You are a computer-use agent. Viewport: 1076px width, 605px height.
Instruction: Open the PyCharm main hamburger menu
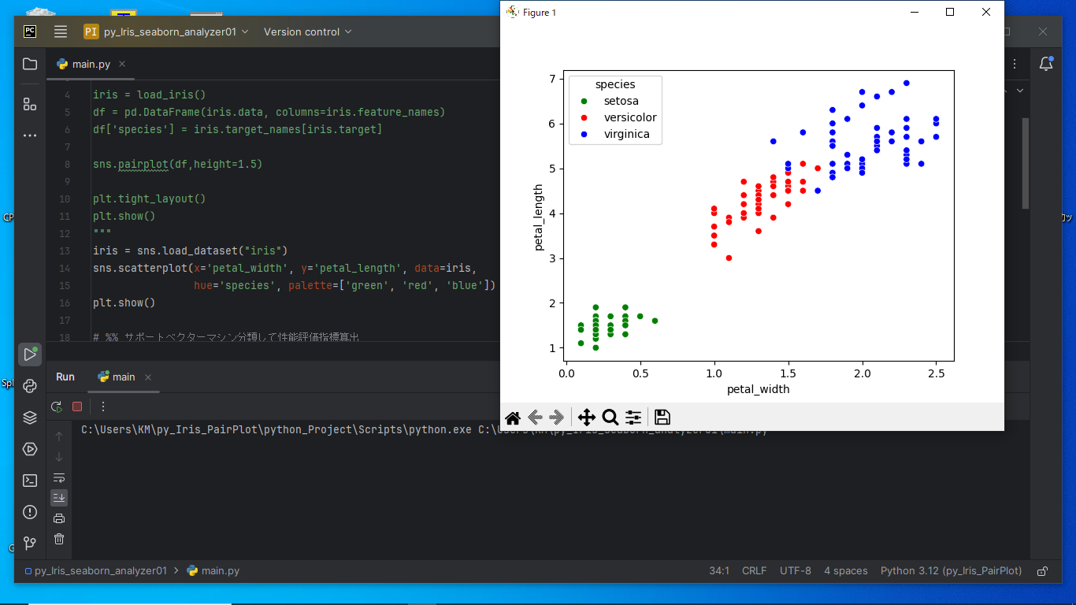[61, 32]
